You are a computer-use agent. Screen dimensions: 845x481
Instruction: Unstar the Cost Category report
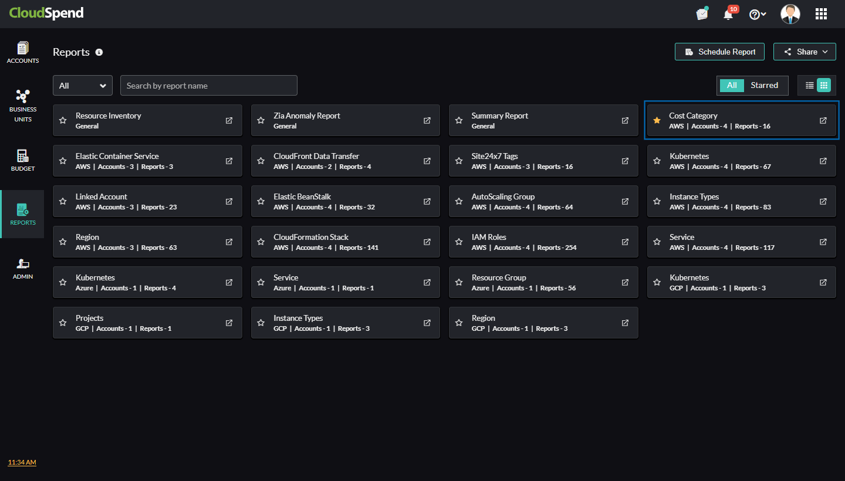[657, 120]
